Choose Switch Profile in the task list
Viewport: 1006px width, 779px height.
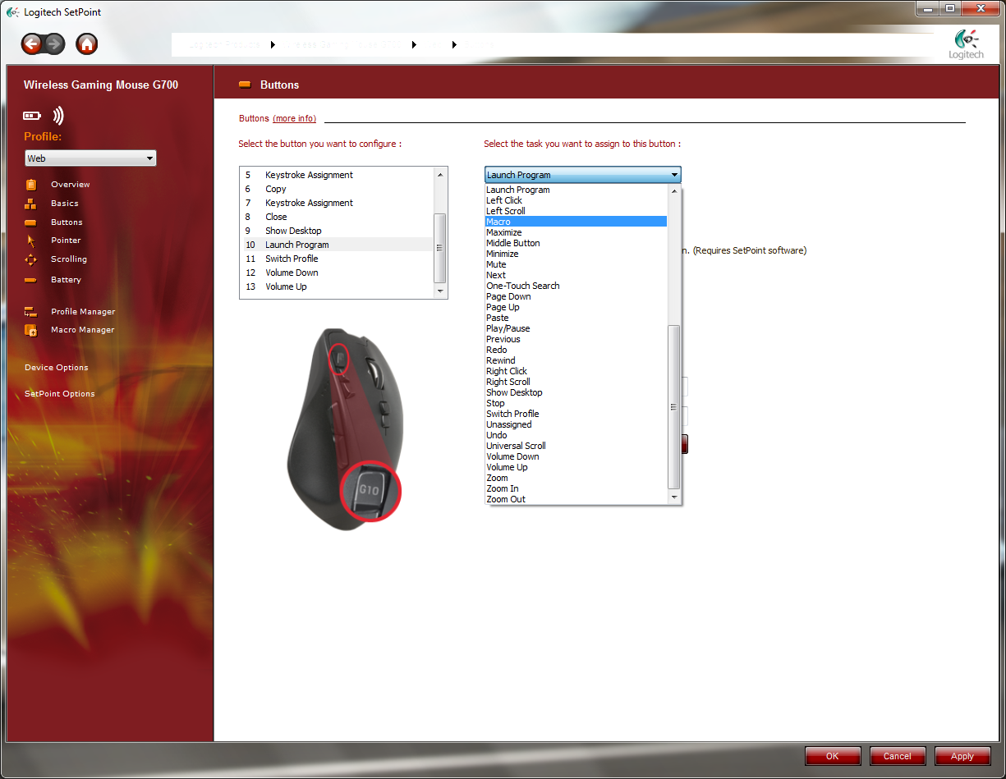pyautogui.click(x=576, y=414)
